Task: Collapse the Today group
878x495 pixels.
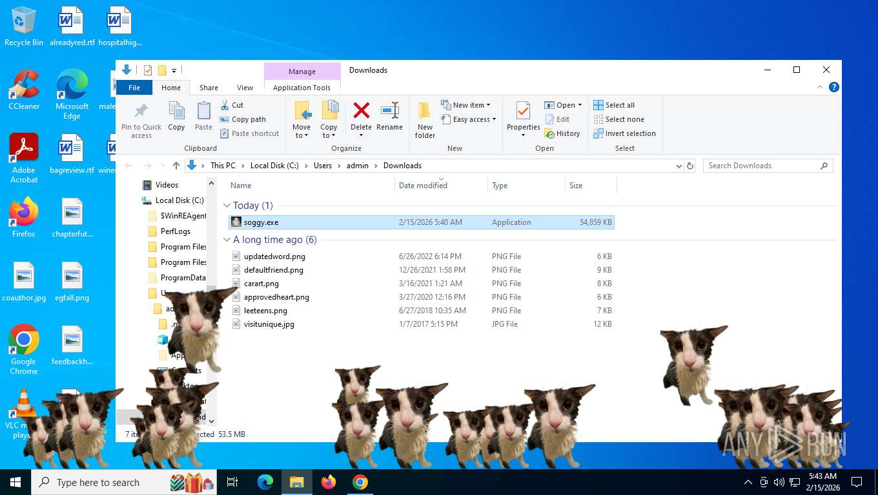Action: [227, 206]
